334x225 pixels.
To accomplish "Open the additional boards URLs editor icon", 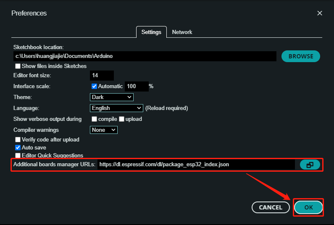I will 310,165.
